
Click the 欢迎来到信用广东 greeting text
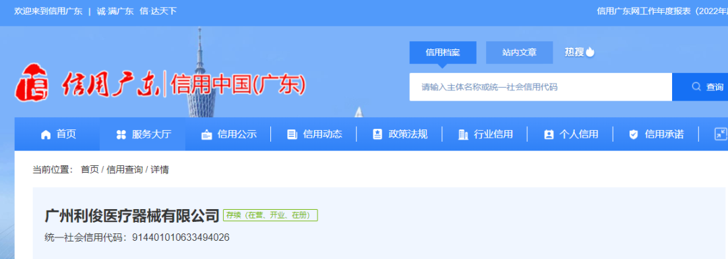click(49, 11)
